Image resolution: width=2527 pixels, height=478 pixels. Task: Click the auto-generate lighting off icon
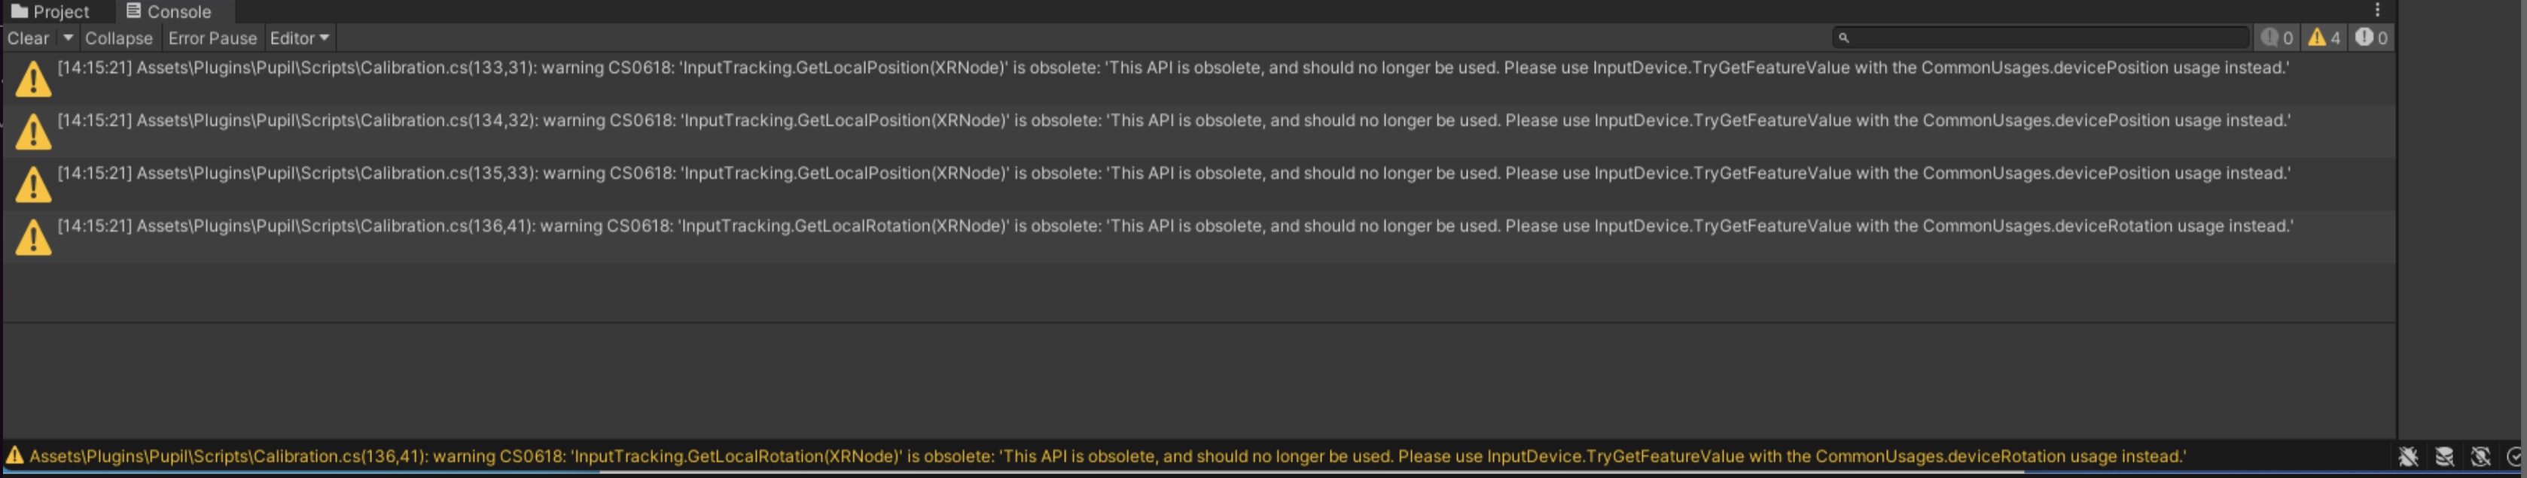click(2481, 456)
